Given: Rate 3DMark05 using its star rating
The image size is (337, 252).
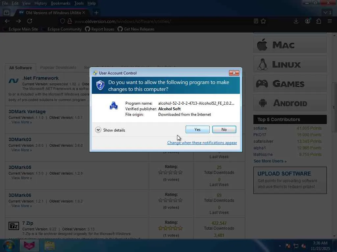Looking at the screenshot, I should click(170, 172).
